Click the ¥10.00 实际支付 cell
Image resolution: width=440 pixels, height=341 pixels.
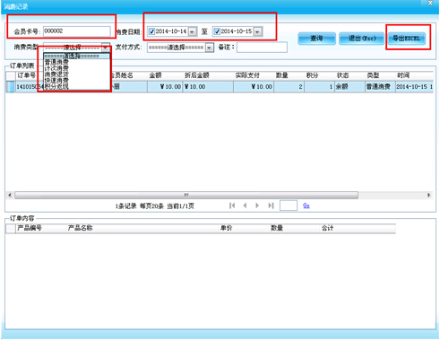(254, 87)
